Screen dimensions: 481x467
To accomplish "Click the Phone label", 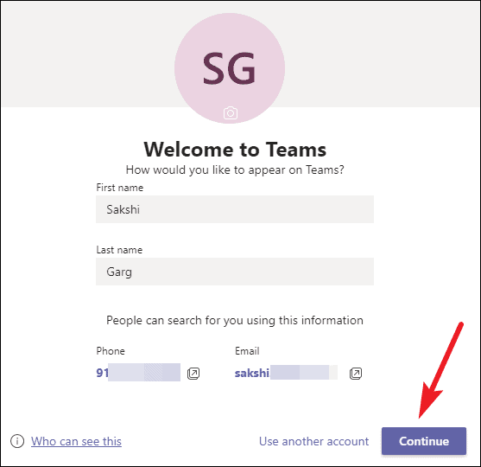I will (x=111, y=351).
